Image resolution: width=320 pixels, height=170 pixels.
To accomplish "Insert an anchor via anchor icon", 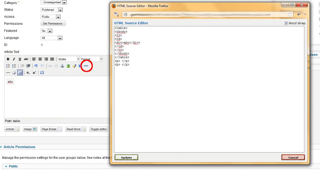I will (x=62, y=66).
